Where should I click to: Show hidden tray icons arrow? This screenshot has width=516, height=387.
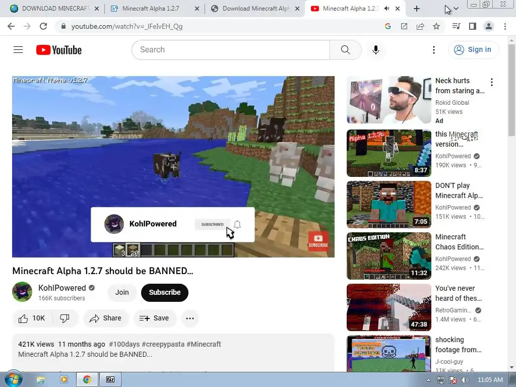428,380
